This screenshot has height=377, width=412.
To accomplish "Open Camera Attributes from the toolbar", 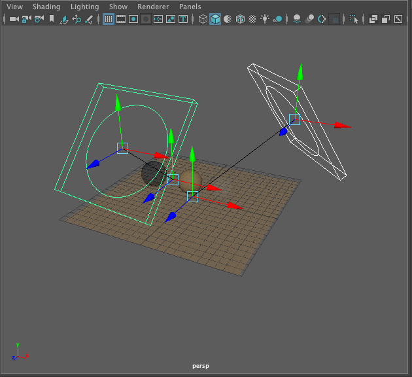I will (x=39, y=20).
